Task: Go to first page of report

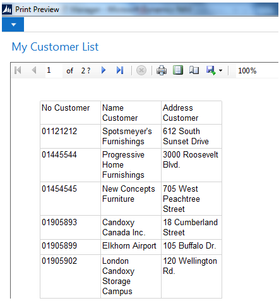Action: click(18, 70)
